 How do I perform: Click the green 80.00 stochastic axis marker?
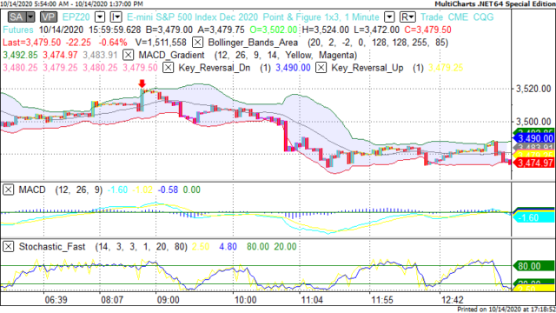point(533,266)
